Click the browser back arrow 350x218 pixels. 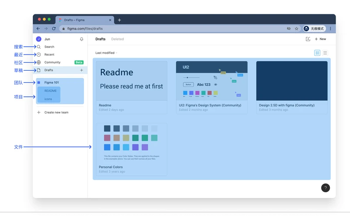coord(38,28)
